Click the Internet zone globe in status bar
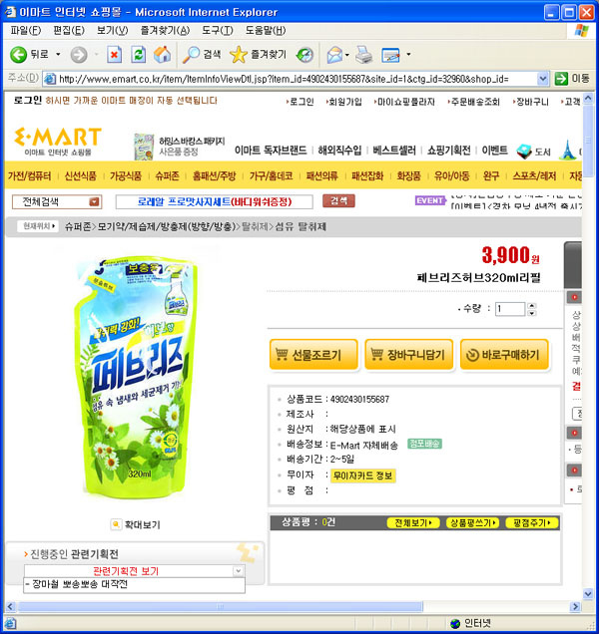The width and height of the screenshot is (599, 634). point(455,623)
